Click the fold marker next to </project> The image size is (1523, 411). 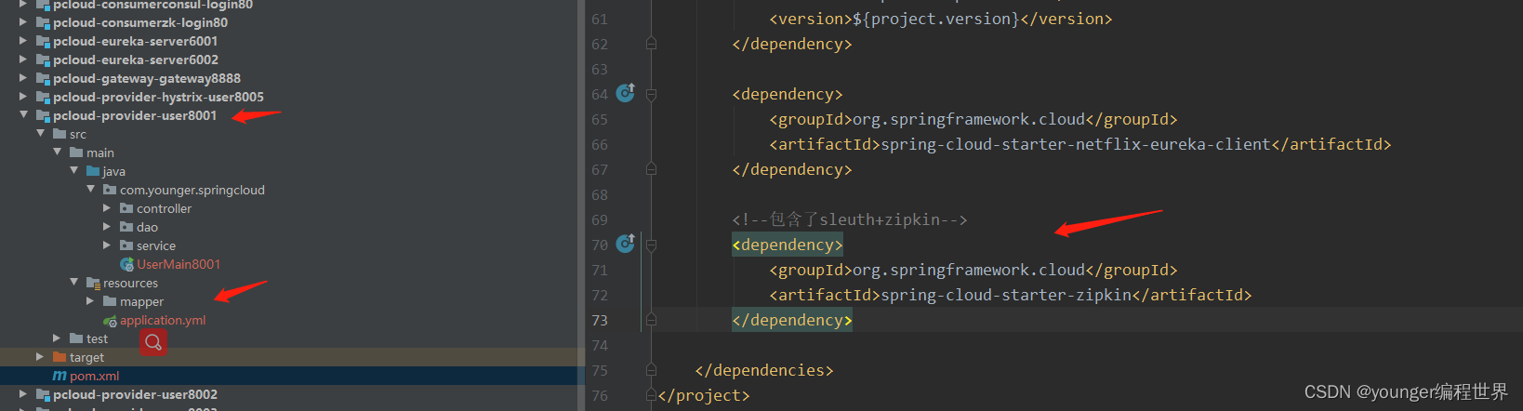[x=651, y=395]
